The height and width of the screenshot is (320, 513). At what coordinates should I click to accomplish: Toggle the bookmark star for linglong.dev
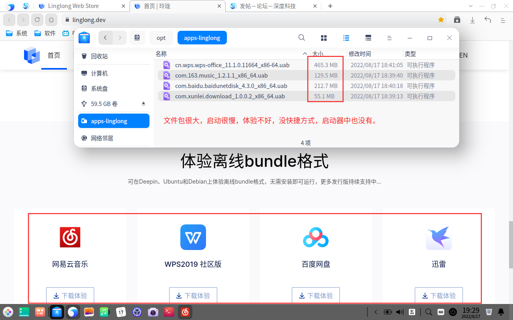441,19
